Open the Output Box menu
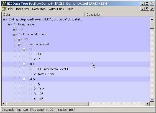 coord(57,9)
